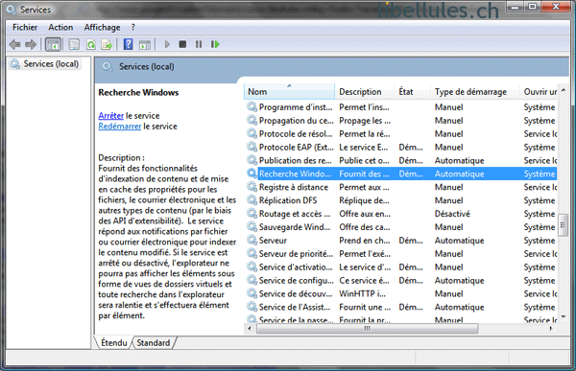The image size is (576, 371).
Task: Click the Forward arrow in the toolbar
Action: point(31,44)
